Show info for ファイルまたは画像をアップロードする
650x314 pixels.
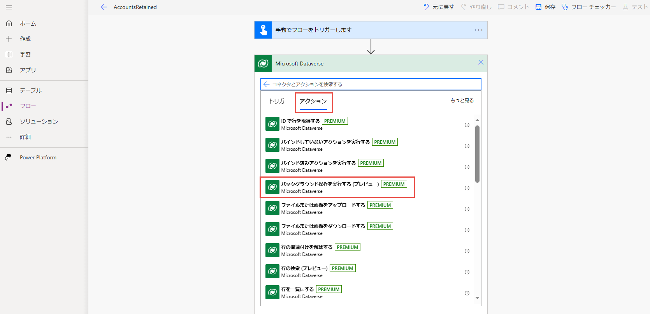[x=467, y=209]
